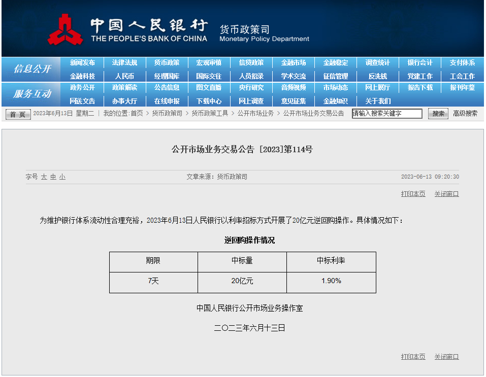Click 货币政策工具 in the breadcrumb
Viewport: 486px width, 377px height.
[209, 114]
